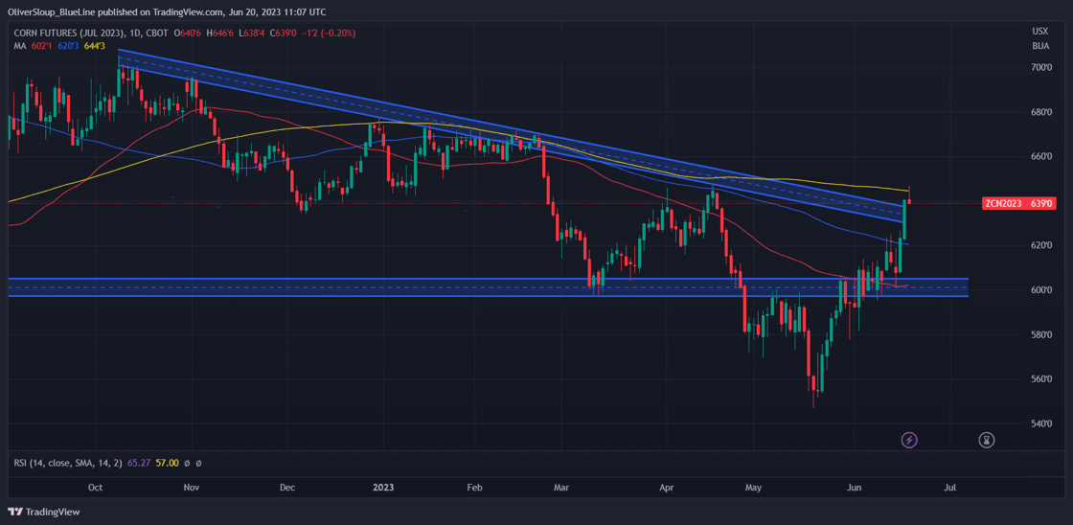Click the blue MA value 620'3
This screenshot has height=525, width=1073.
(67, 46)
